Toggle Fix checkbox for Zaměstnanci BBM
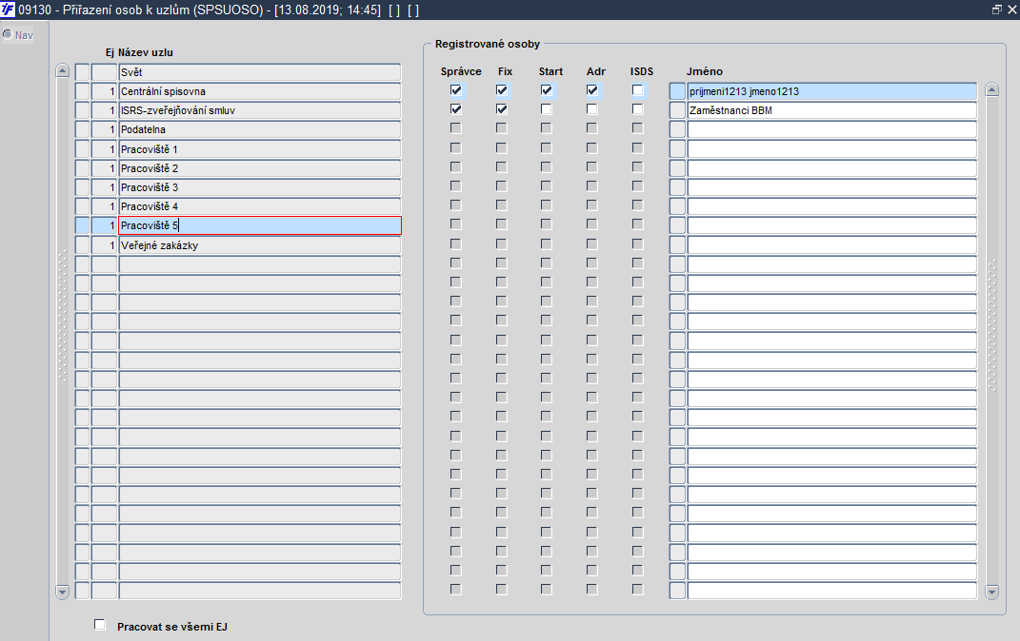1020x641 pixels. [x=502, y=109]
